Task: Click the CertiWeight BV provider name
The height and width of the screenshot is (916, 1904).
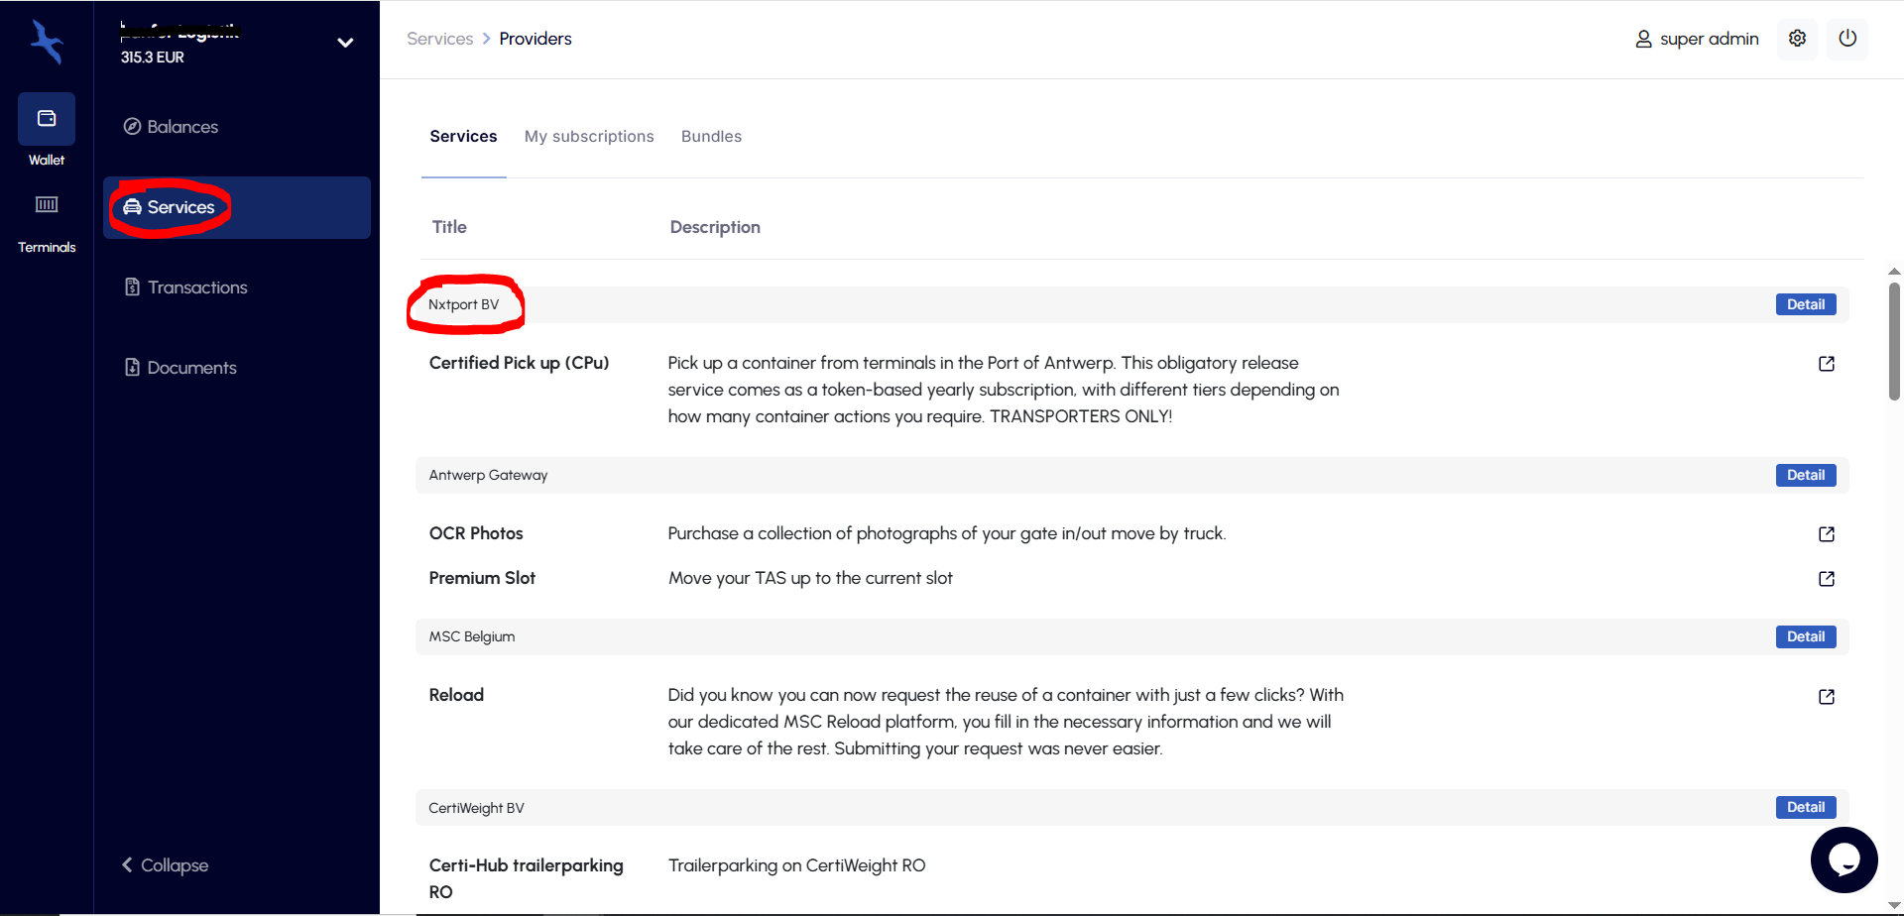Action: [476, 808]
